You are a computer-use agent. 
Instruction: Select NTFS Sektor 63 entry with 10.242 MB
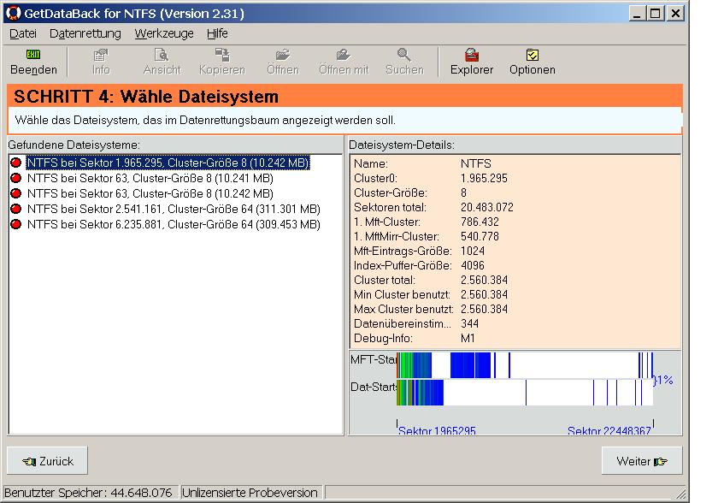pos(150,194)
